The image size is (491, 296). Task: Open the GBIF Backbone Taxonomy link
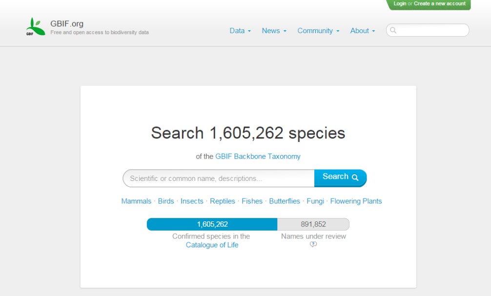click(x=258, y=157)
